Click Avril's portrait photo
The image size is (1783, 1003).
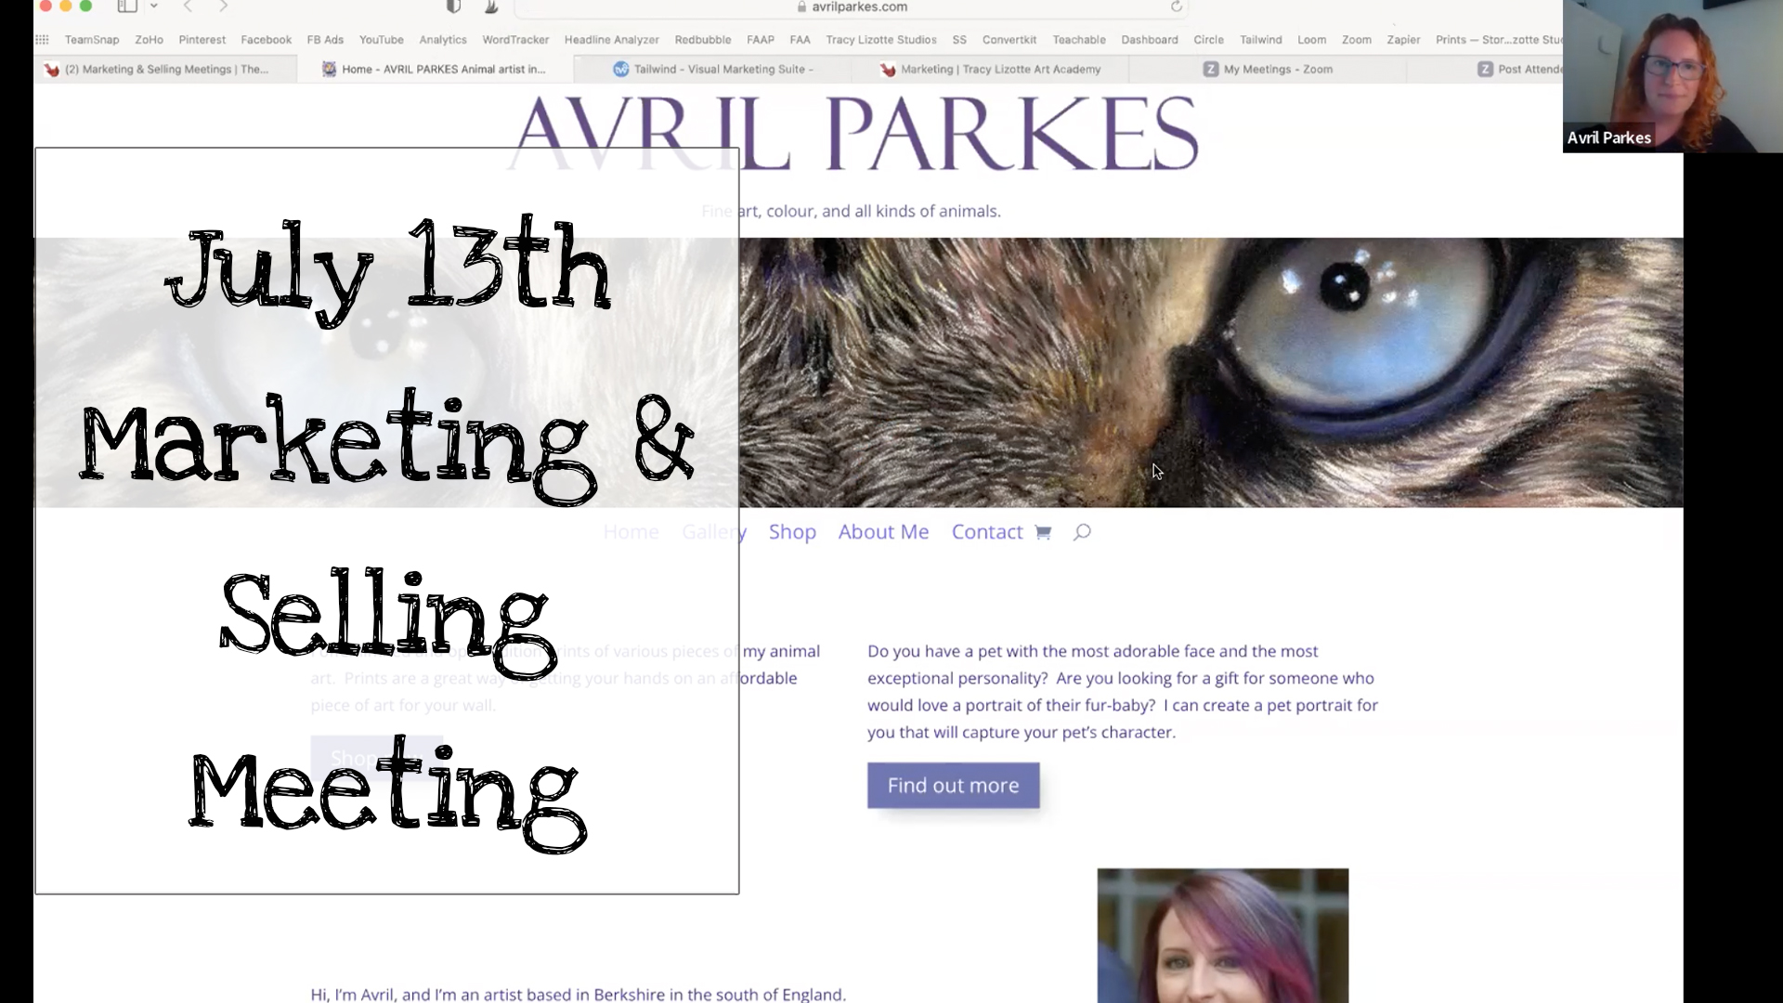click(1222, 935)
